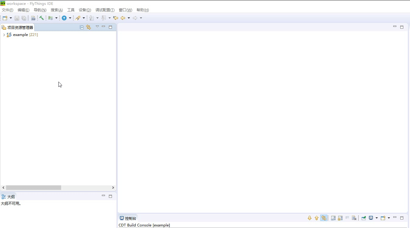Image resolution: width=410 pixels, height=228 pixels.
Task: Open the 工具 menu
Action: (71, 10)
